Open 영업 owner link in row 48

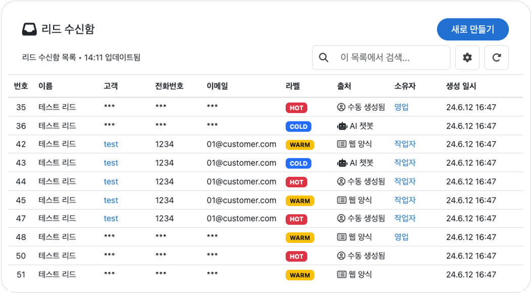tap(402, 237)
